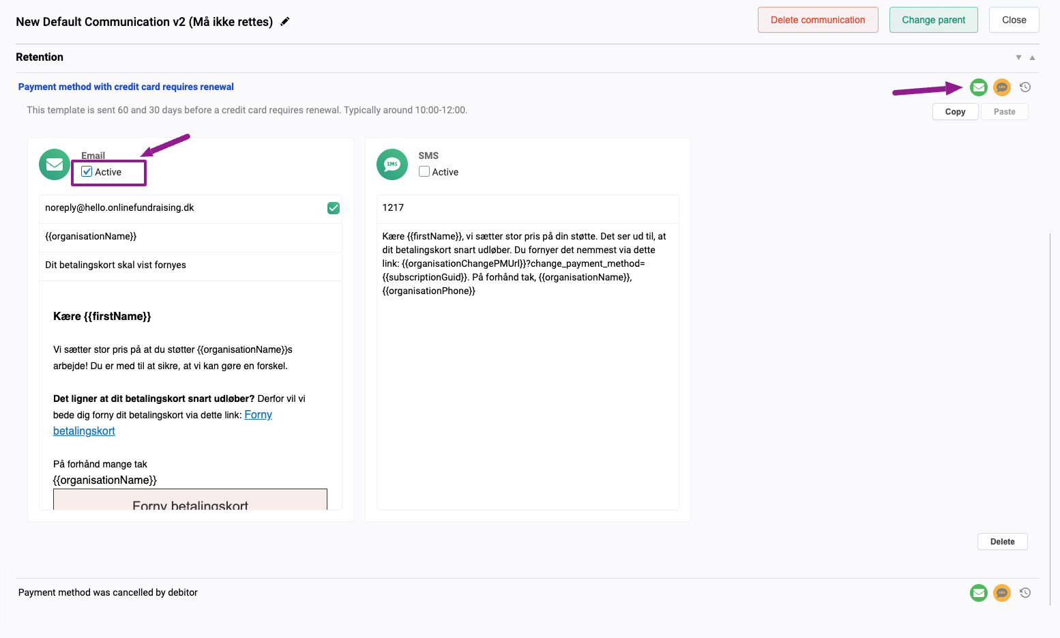The height and width of the screenshot is (638, 1060).
Task: Open history icon for cancelled payment method row
Action: point(1025,593)
